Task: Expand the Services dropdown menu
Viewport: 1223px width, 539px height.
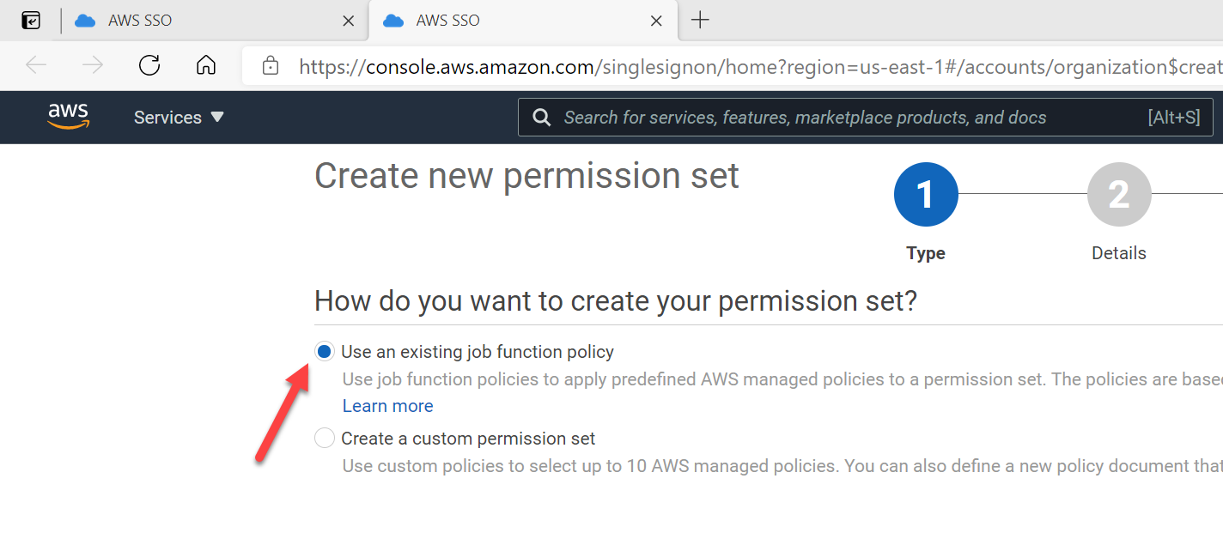Action: coord(179,118)
